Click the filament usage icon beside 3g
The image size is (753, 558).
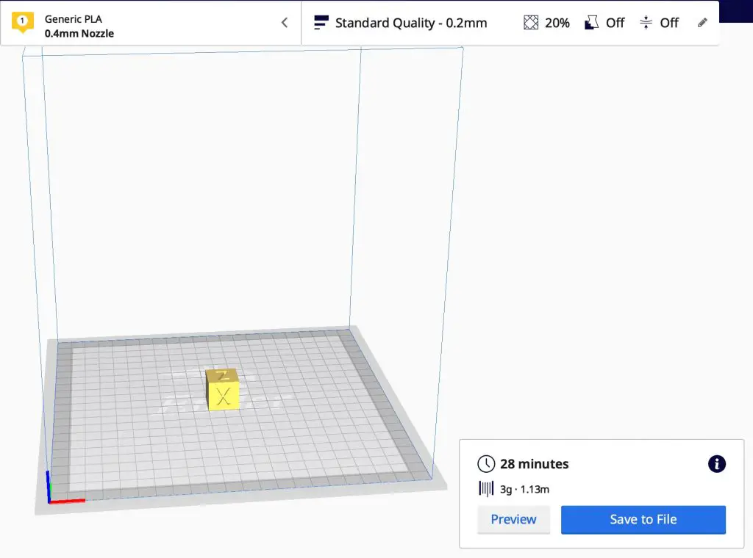(487, 489)
